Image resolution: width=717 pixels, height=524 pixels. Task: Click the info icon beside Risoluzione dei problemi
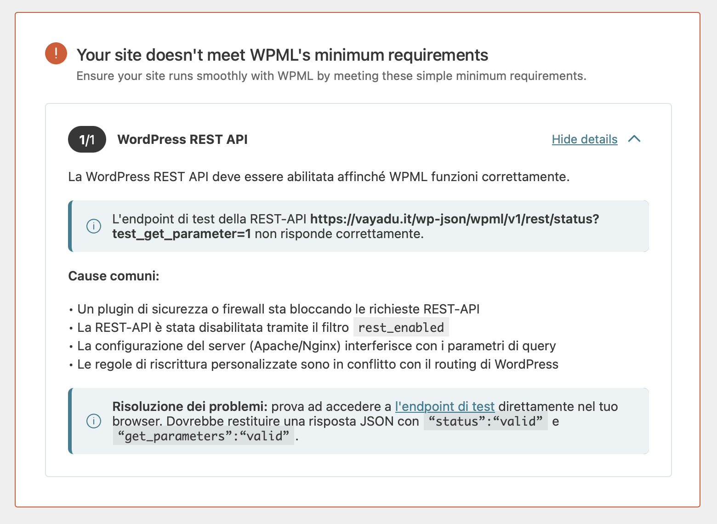click(94, 421)
